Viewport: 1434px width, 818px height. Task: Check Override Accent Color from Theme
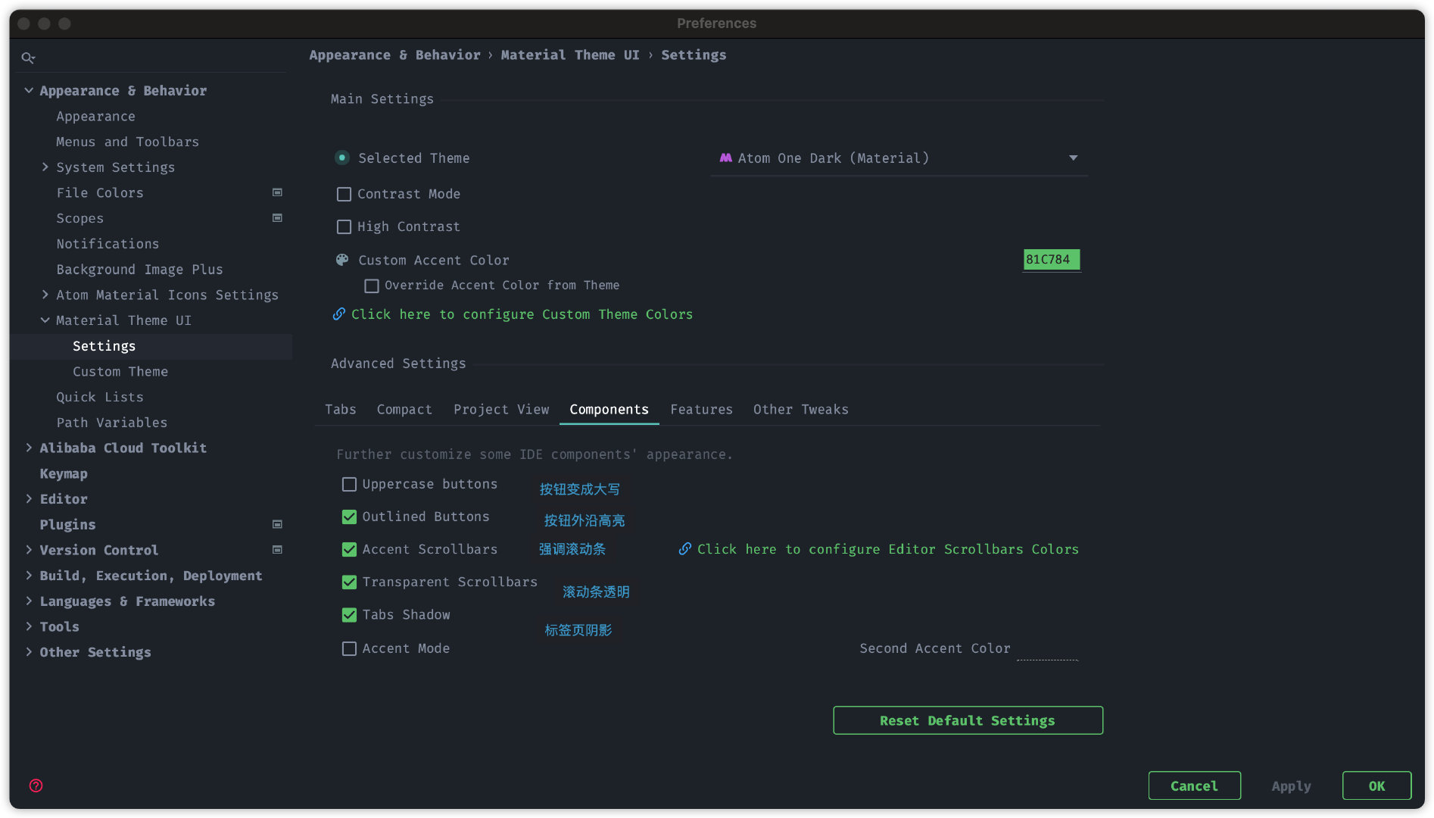372,286
